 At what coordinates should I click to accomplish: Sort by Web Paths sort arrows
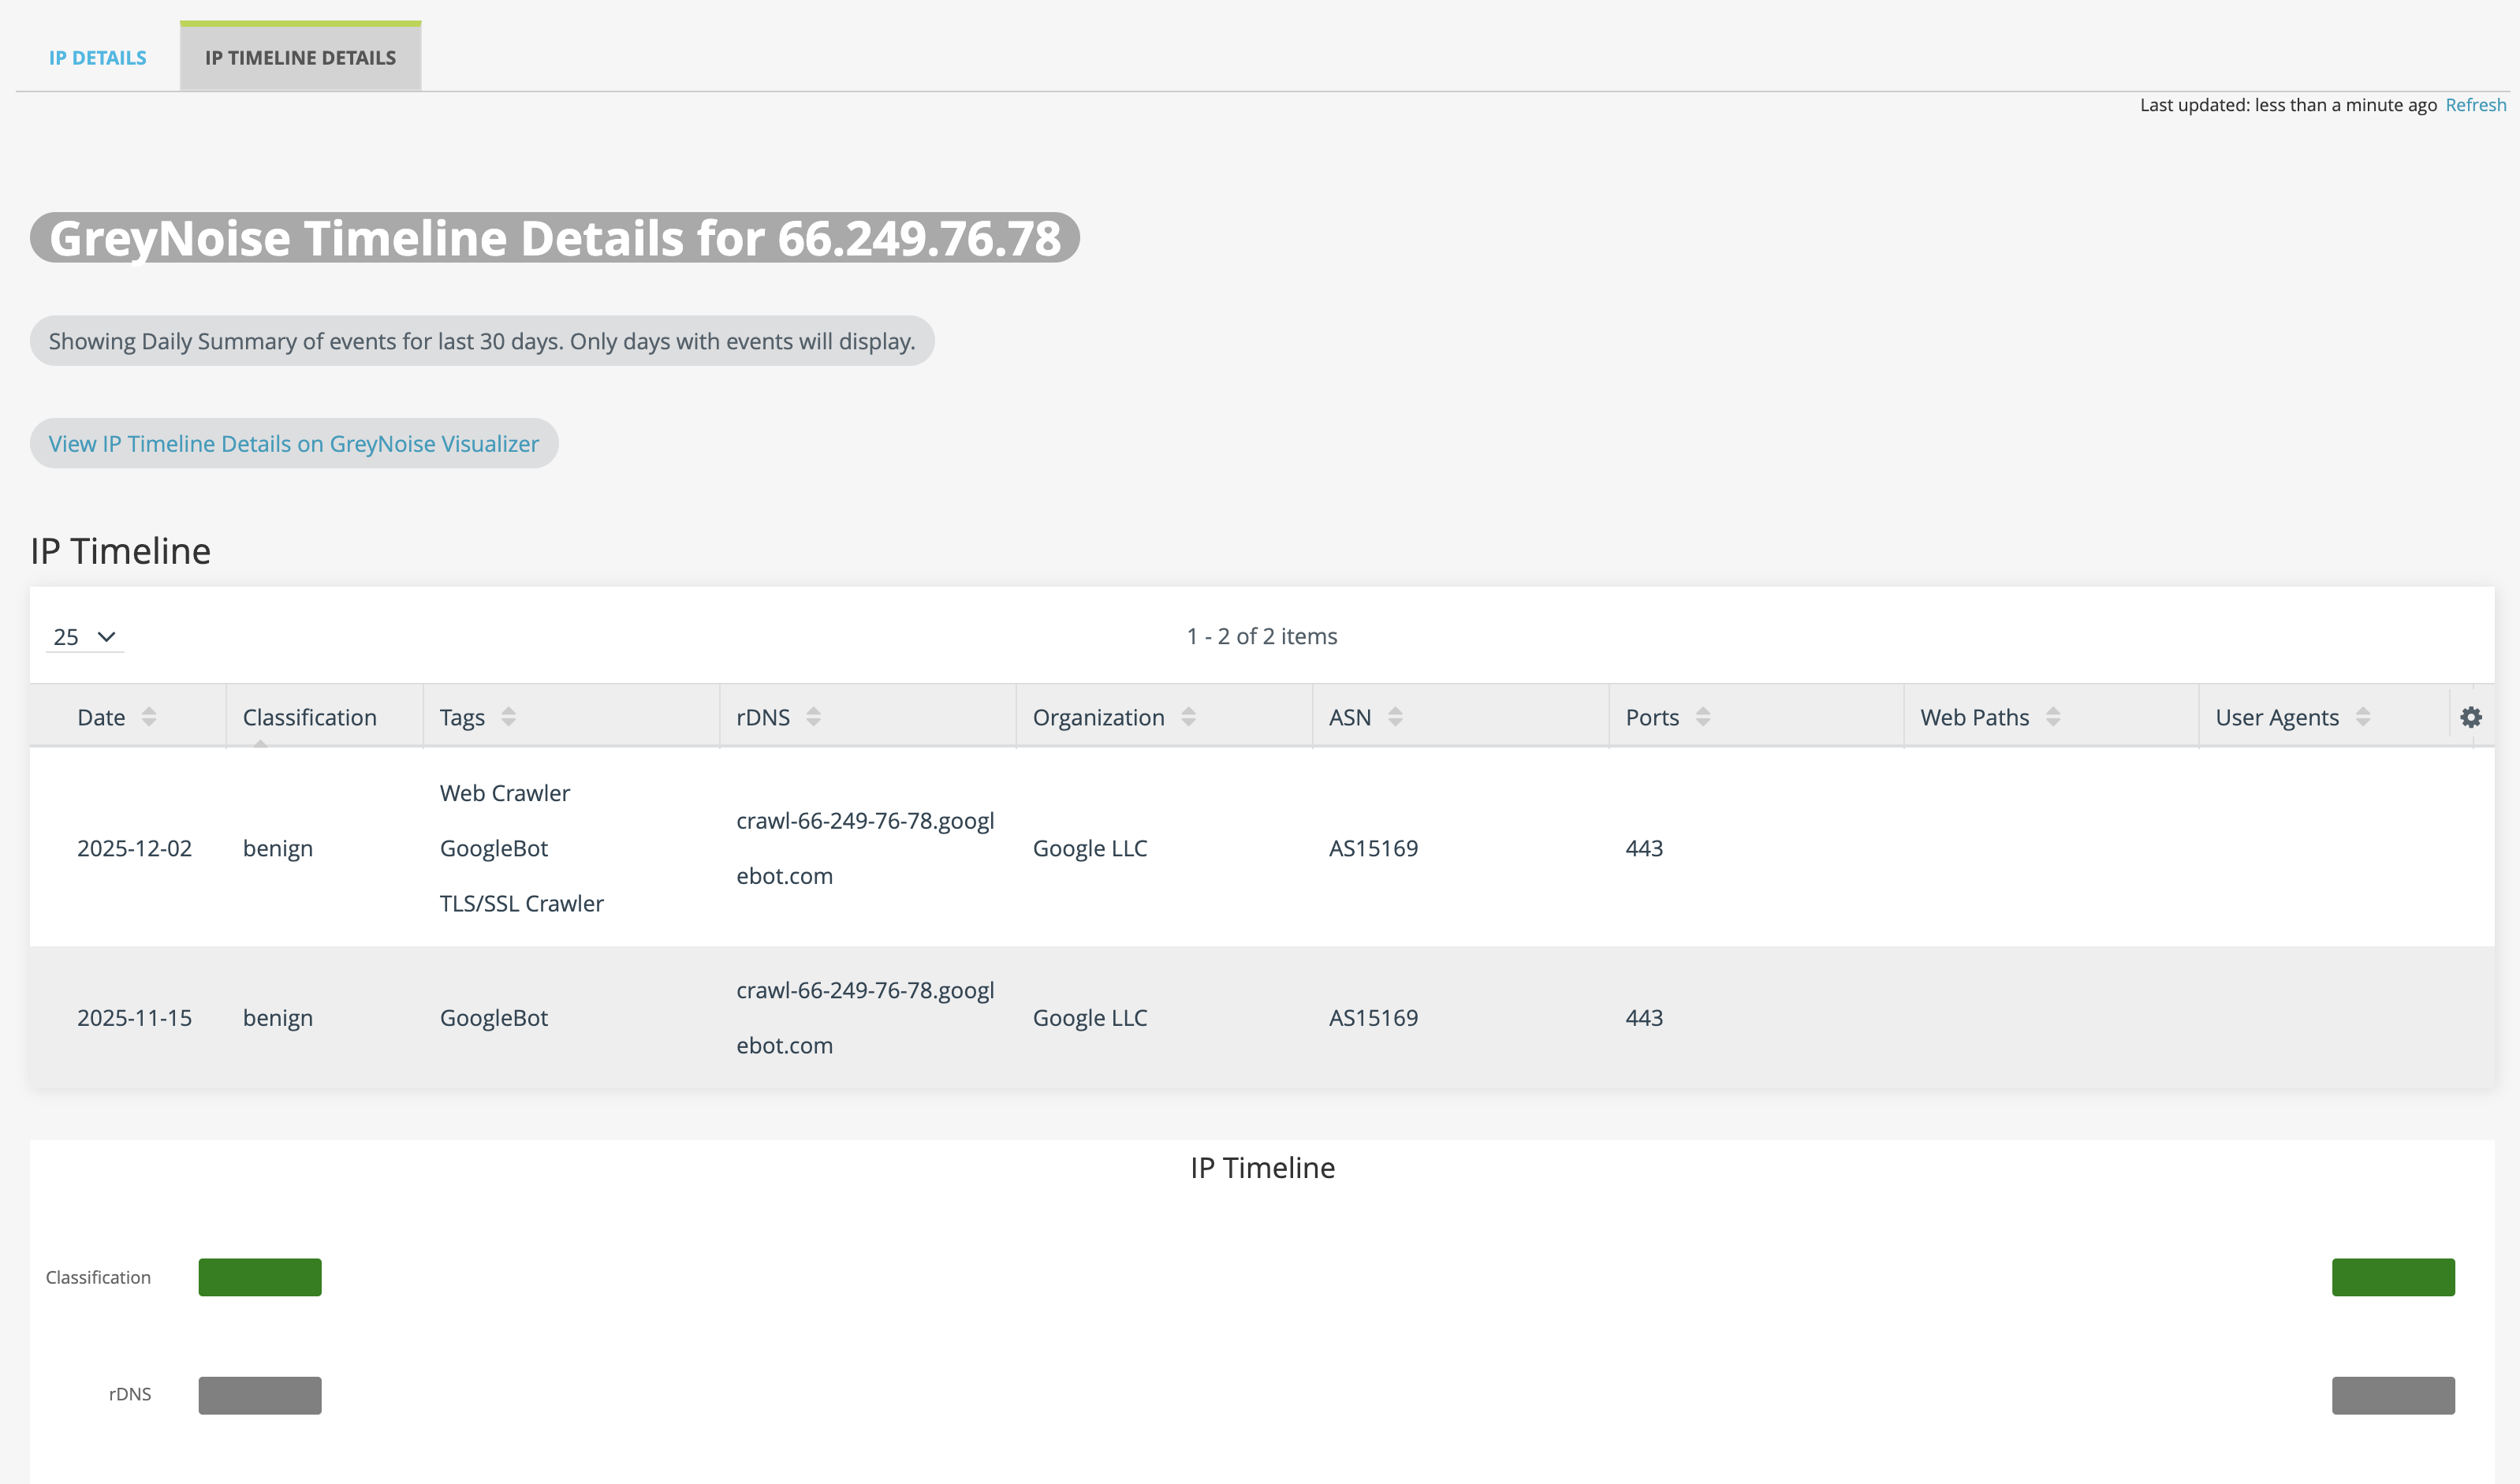2053,717
